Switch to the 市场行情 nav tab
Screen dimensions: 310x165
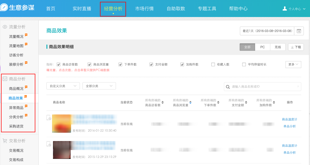pos(144,9)
